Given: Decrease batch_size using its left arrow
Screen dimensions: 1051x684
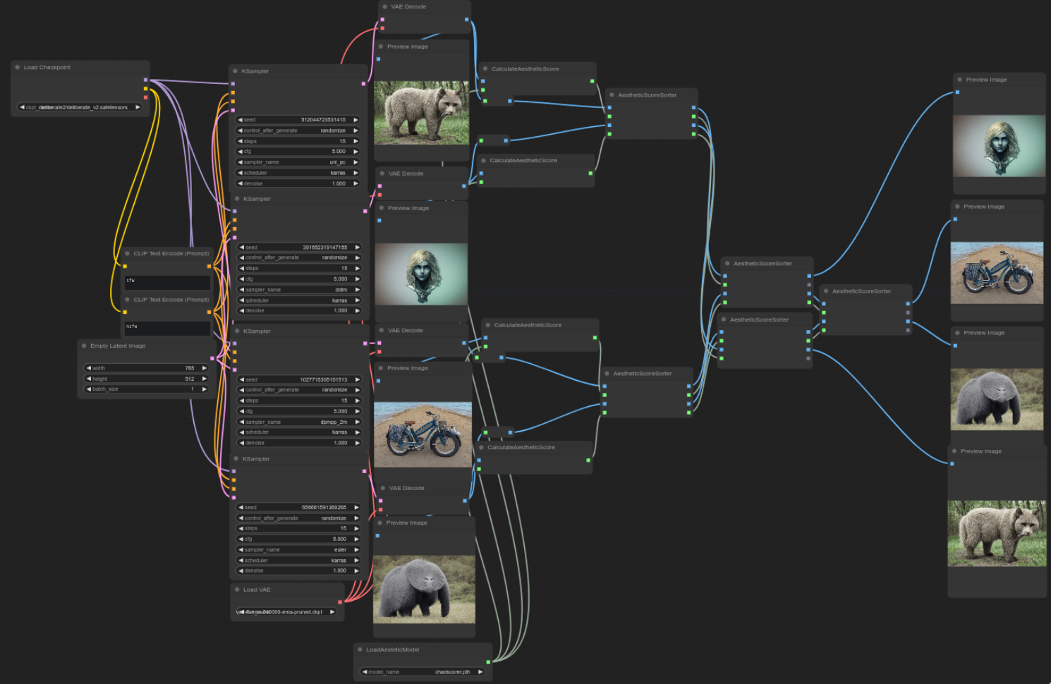Looking at the screenshot, I should click(x=88, y=389).
